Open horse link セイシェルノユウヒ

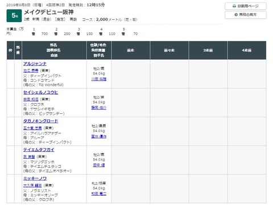(x=40, y=92)
